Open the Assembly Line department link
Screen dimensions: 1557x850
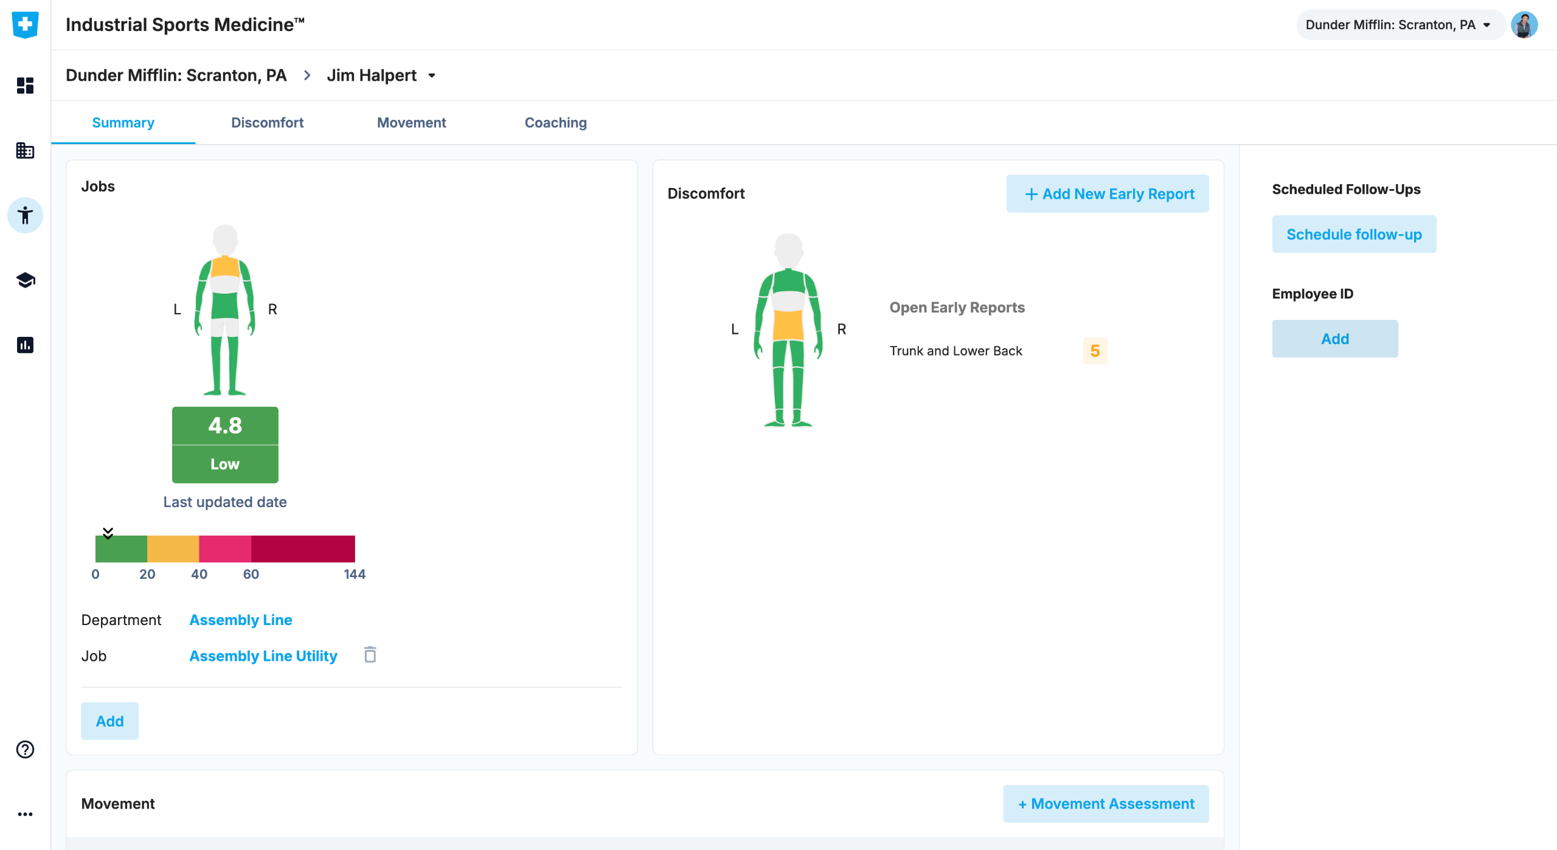coord(241,620)
